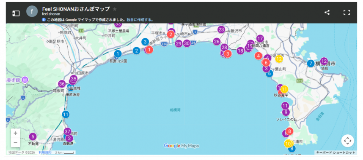
Task: Select purple marker 28
Action: pos(224,48)
